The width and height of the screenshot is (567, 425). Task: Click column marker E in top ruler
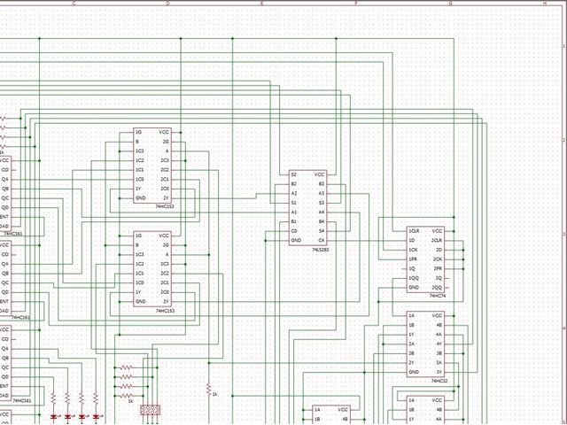pyautogui.click(x=262, y=4)
